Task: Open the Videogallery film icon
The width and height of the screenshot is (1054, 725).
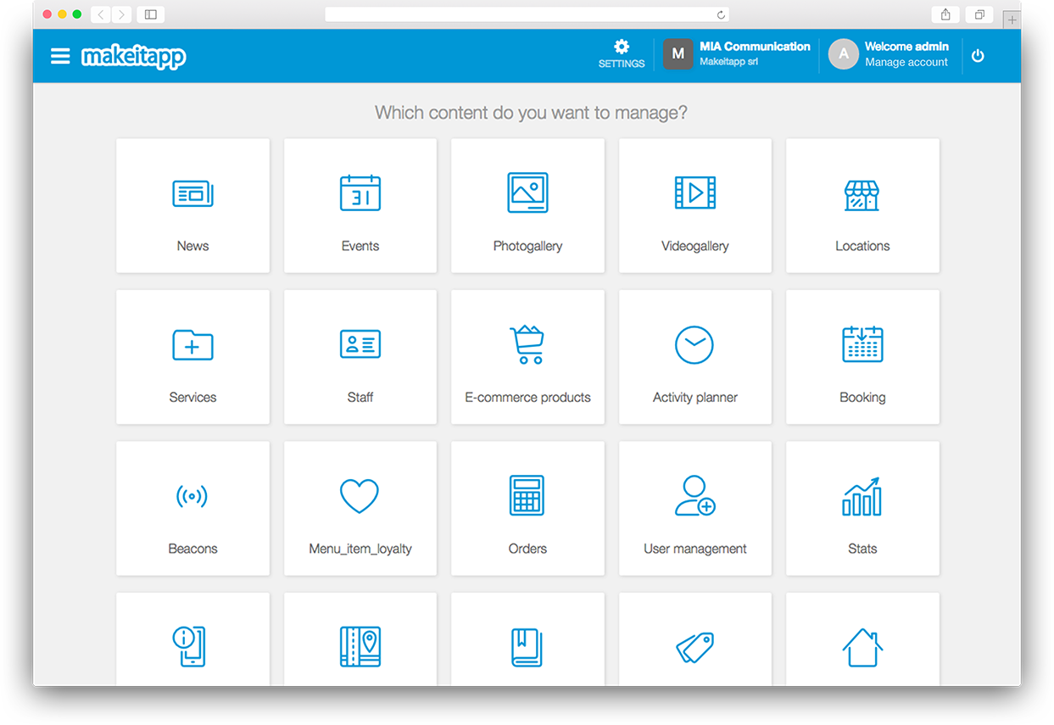Action: click(695, 192)
